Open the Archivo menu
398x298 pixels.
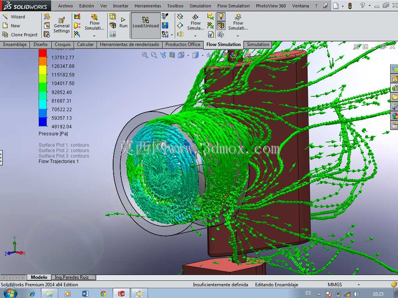66,6
